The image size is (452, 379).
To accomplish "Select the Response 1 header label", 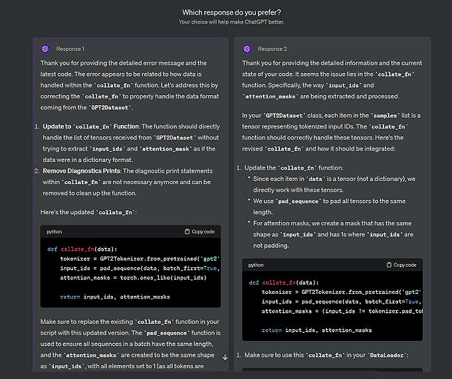I will 70,49.
